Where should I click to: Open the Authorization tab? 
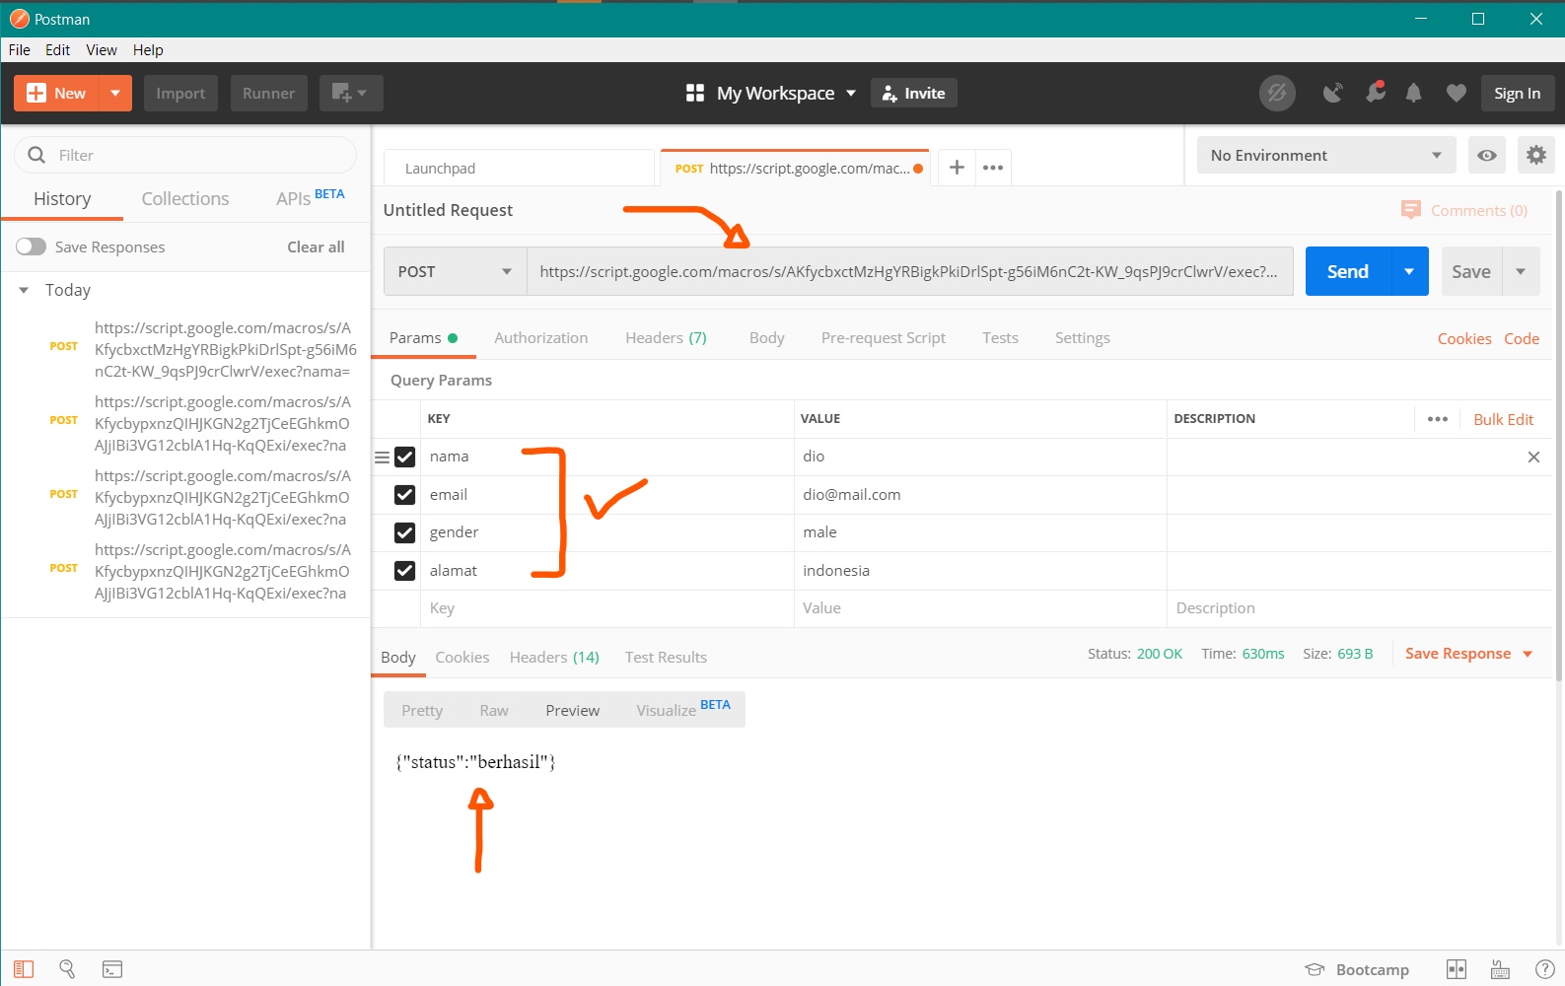point(540,337)
